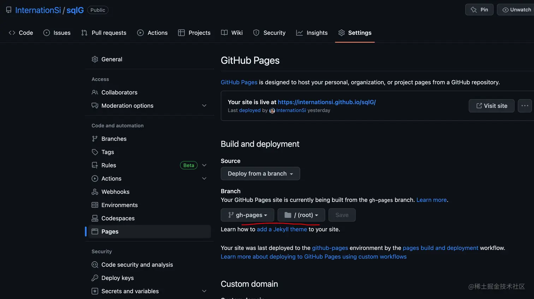Open the live site URL link
Viewport: 534px width, 299px height.
327,102
